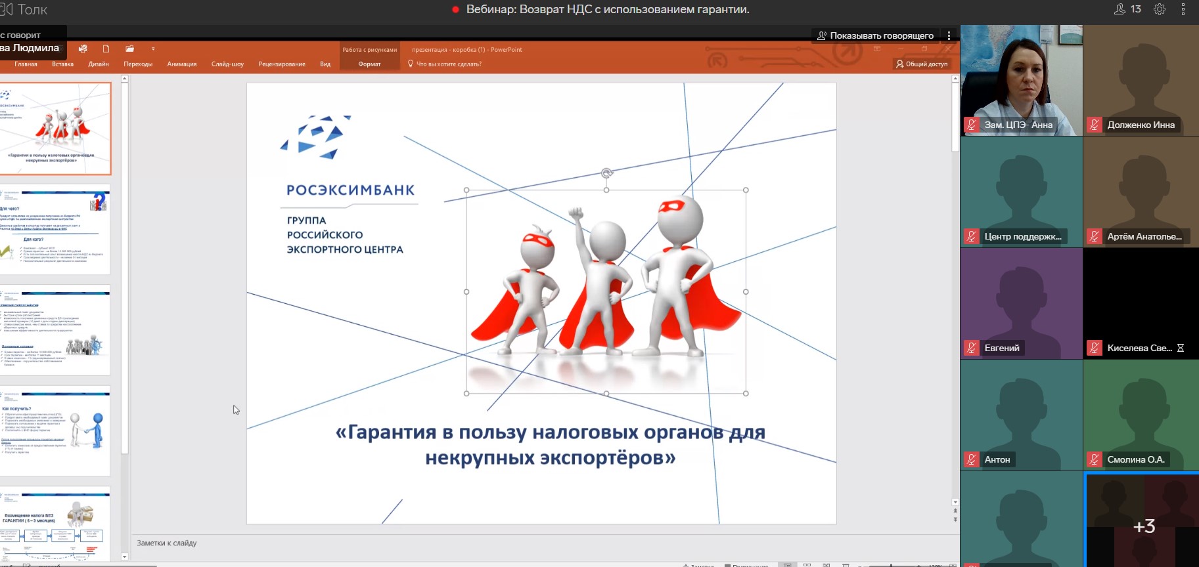
Task: Click the quick access icon left of new document
Action: point(83,49)
